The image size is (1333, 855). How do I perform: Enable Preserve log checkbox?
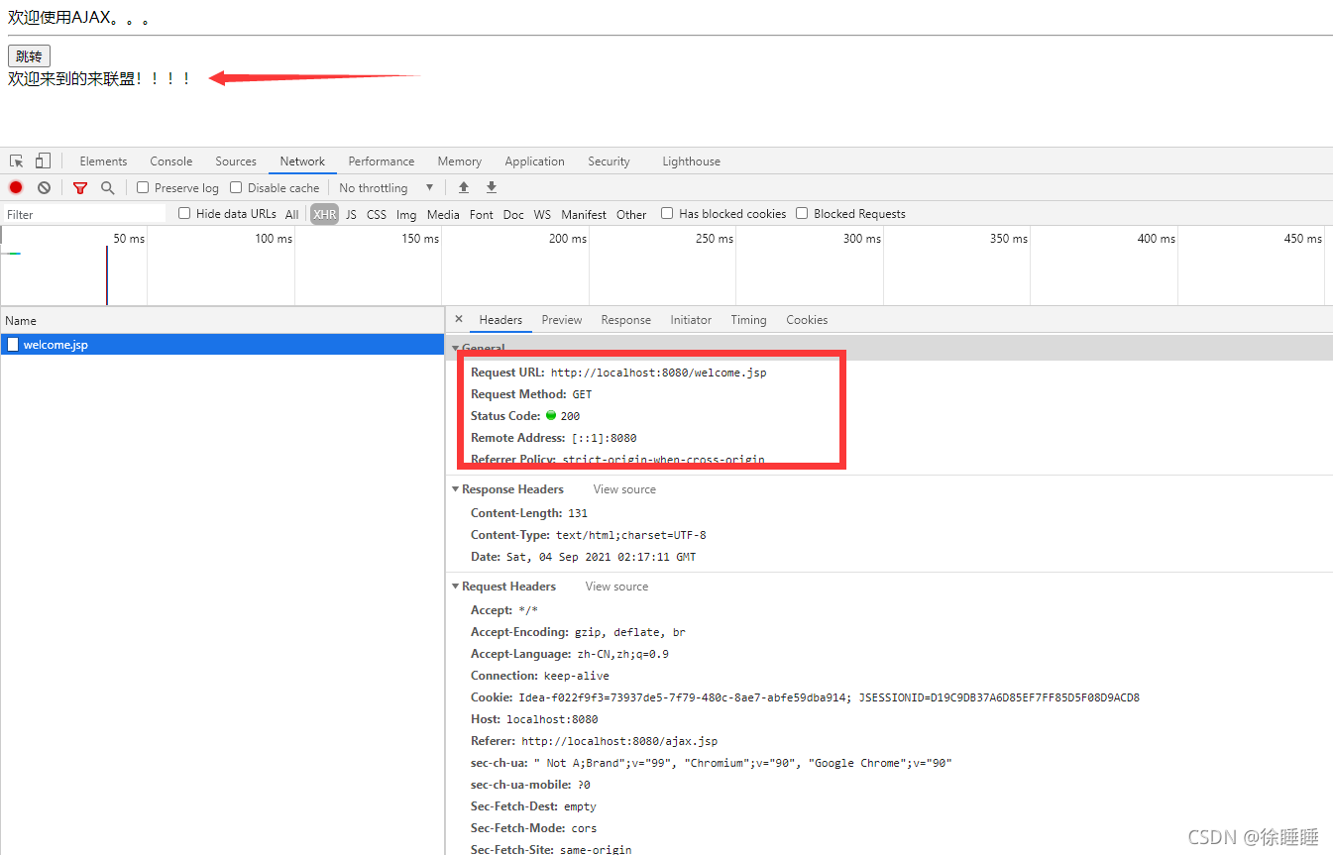pos(143,187)
